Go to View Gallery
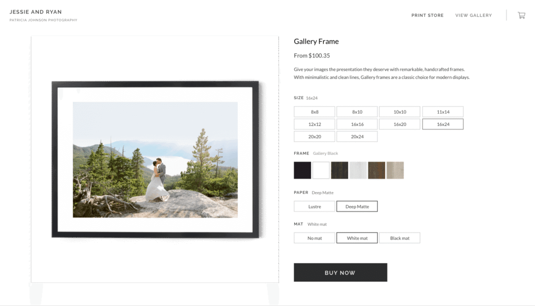This screenshot has width=535, height=306. point(473,15)
